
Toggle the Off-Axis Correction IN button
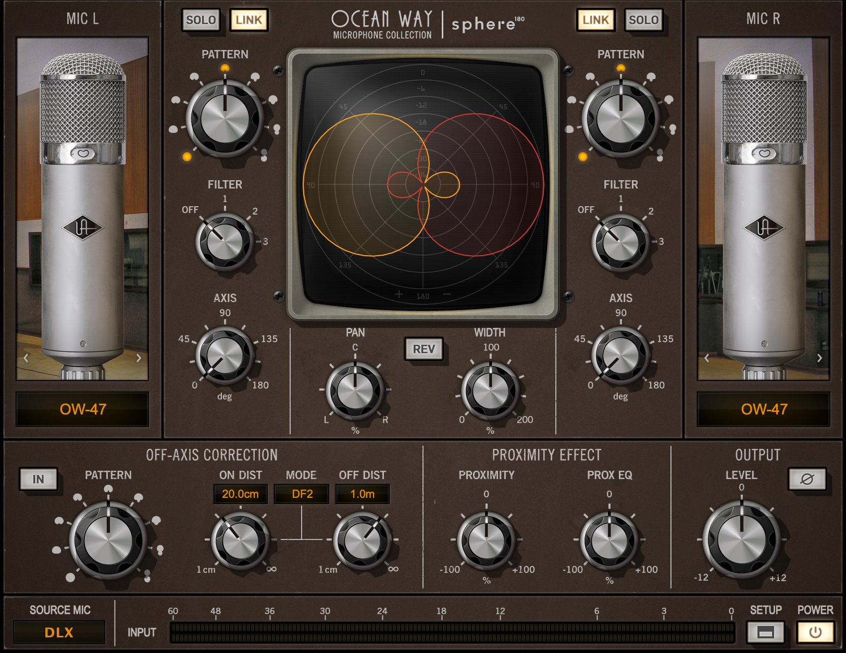coord(39,479)
